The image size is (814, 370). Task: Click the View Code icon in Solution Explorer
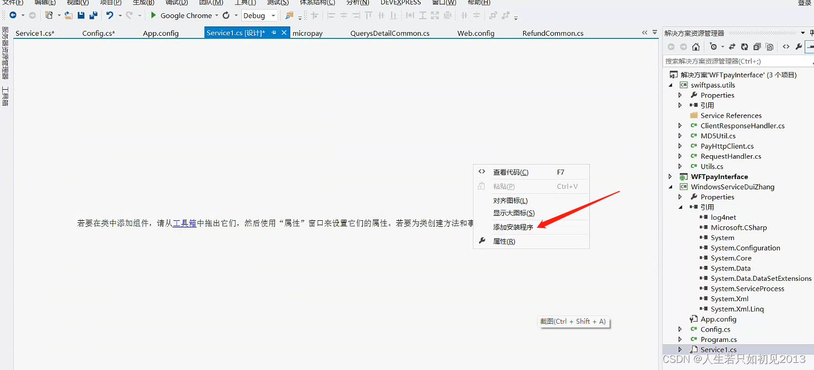pyautogui.click(x=786, y=46)
